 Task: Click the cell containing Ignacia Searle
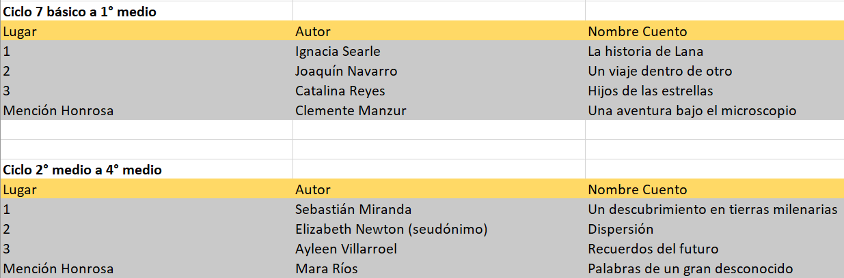[338, 51]
